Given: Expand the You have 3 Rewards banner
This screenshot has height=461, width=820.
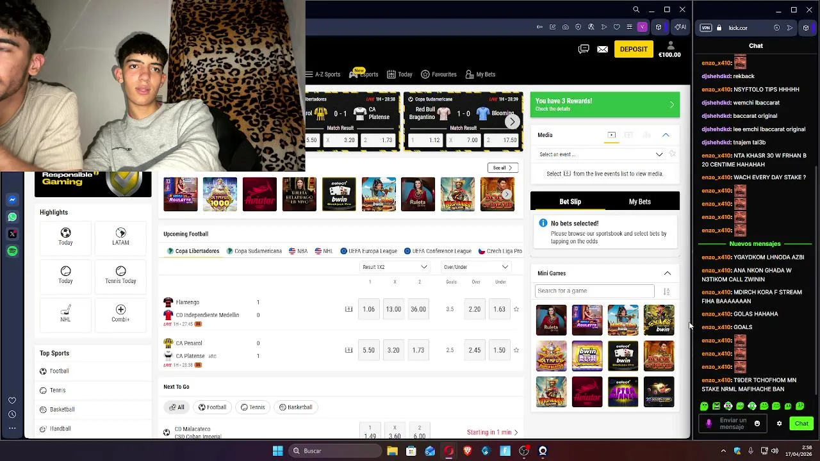Looking at the screenshot, I should (605, 105).
